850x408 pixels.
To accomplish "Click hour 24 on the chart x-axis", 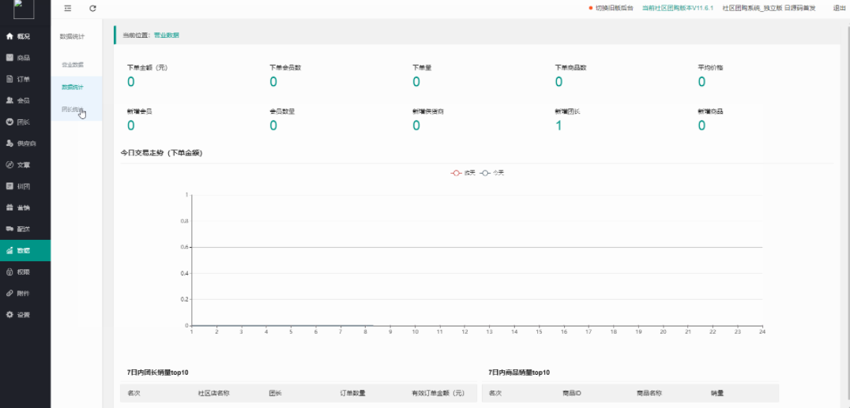I will click(x=762, y=331).
